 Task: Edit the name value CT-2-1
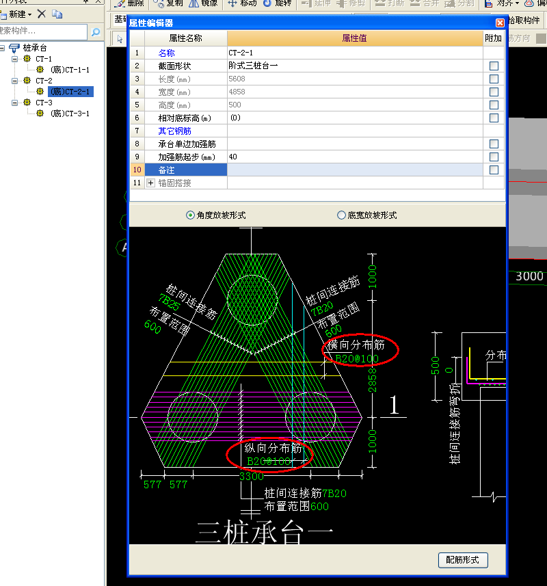tap(355, 53)
